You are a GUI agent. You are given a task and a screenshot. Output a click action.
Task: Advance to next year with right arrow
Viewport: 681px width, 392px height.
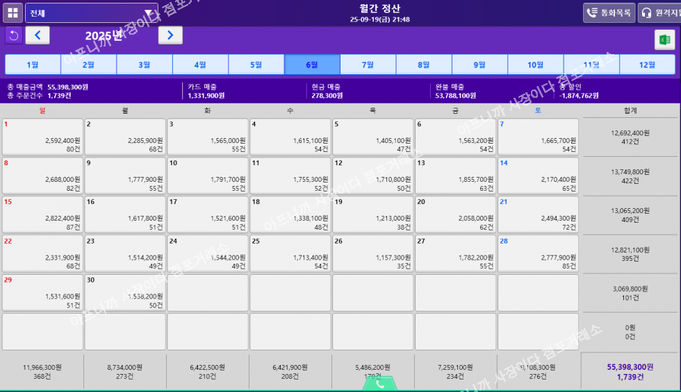[x=170, y=35]
